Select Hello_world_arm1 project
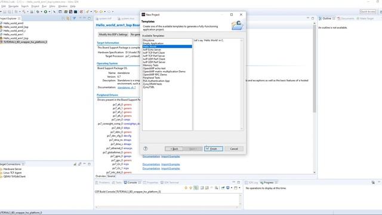The height and width of the screenshot is (215, 382). click(13, 35)
